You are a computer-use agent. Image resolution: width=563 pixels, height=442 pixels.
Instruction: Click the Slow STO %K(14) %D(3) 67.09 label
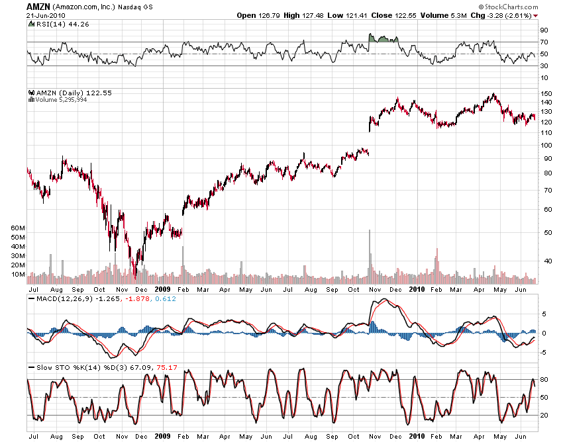[95, 368]
